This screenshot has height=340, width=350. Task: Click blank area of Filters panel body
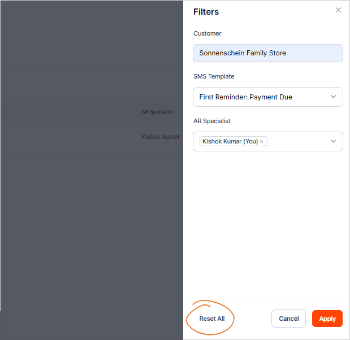point(267,226)
